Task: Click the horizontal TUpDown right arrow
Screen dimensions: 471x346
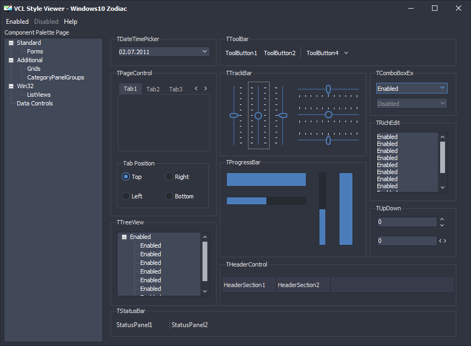Action: tap(445, 241)
